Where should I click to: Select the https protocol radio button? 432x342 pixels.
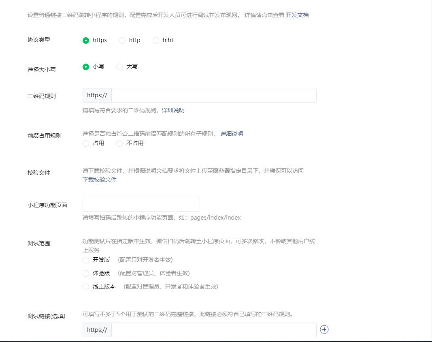(86, 41)
